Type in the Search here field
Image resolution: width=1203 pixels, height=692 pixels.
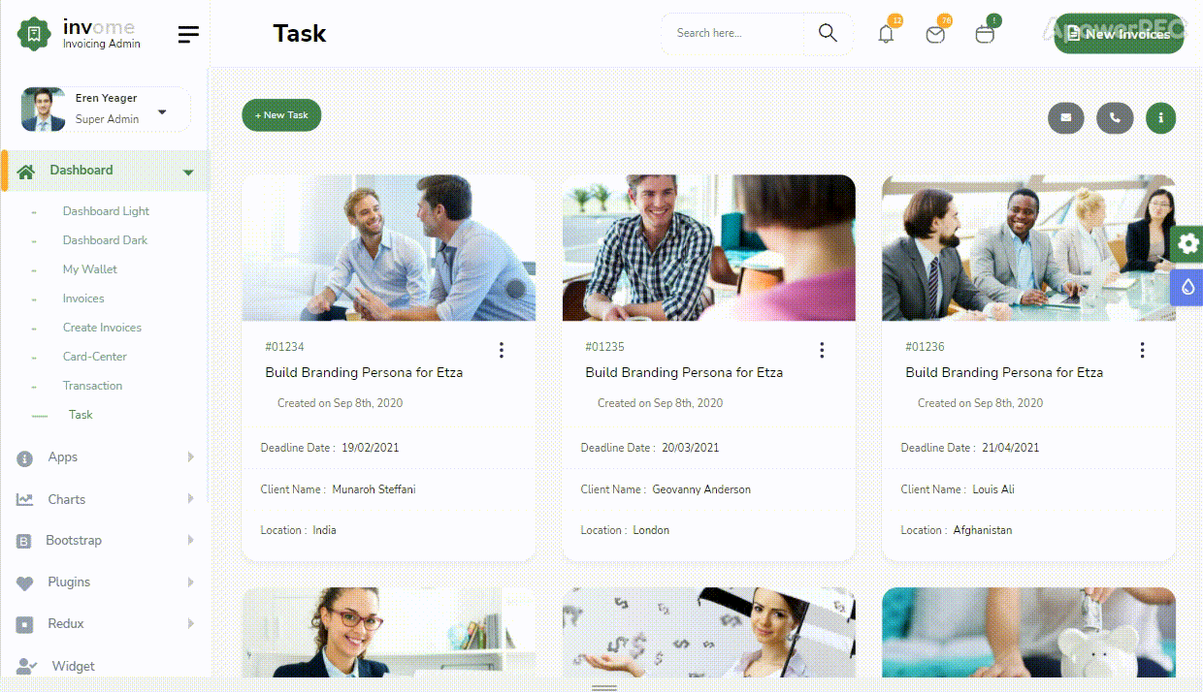tap(733, 34)
